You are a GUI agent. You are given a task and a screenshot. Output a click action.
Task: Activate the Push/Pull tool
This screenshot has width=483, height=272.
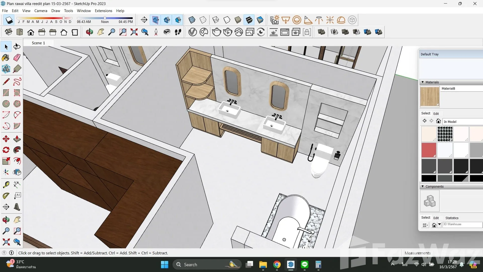(x=17, y=139)
